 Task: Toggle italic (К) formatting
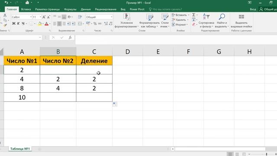pos(18,23)
